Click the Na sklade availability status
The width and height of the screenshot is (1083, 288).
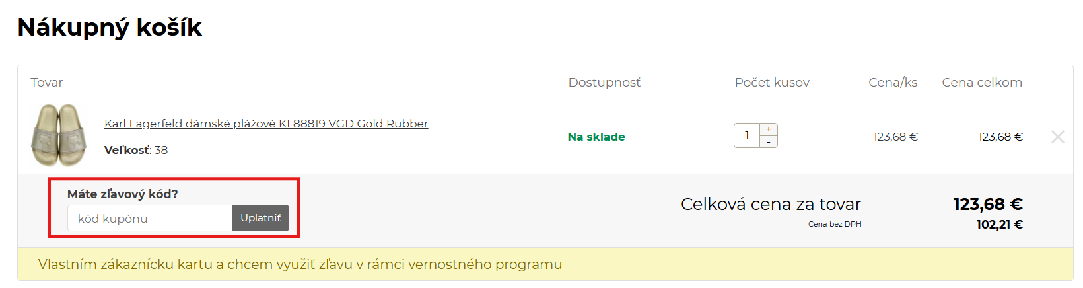tap(596, 137)
